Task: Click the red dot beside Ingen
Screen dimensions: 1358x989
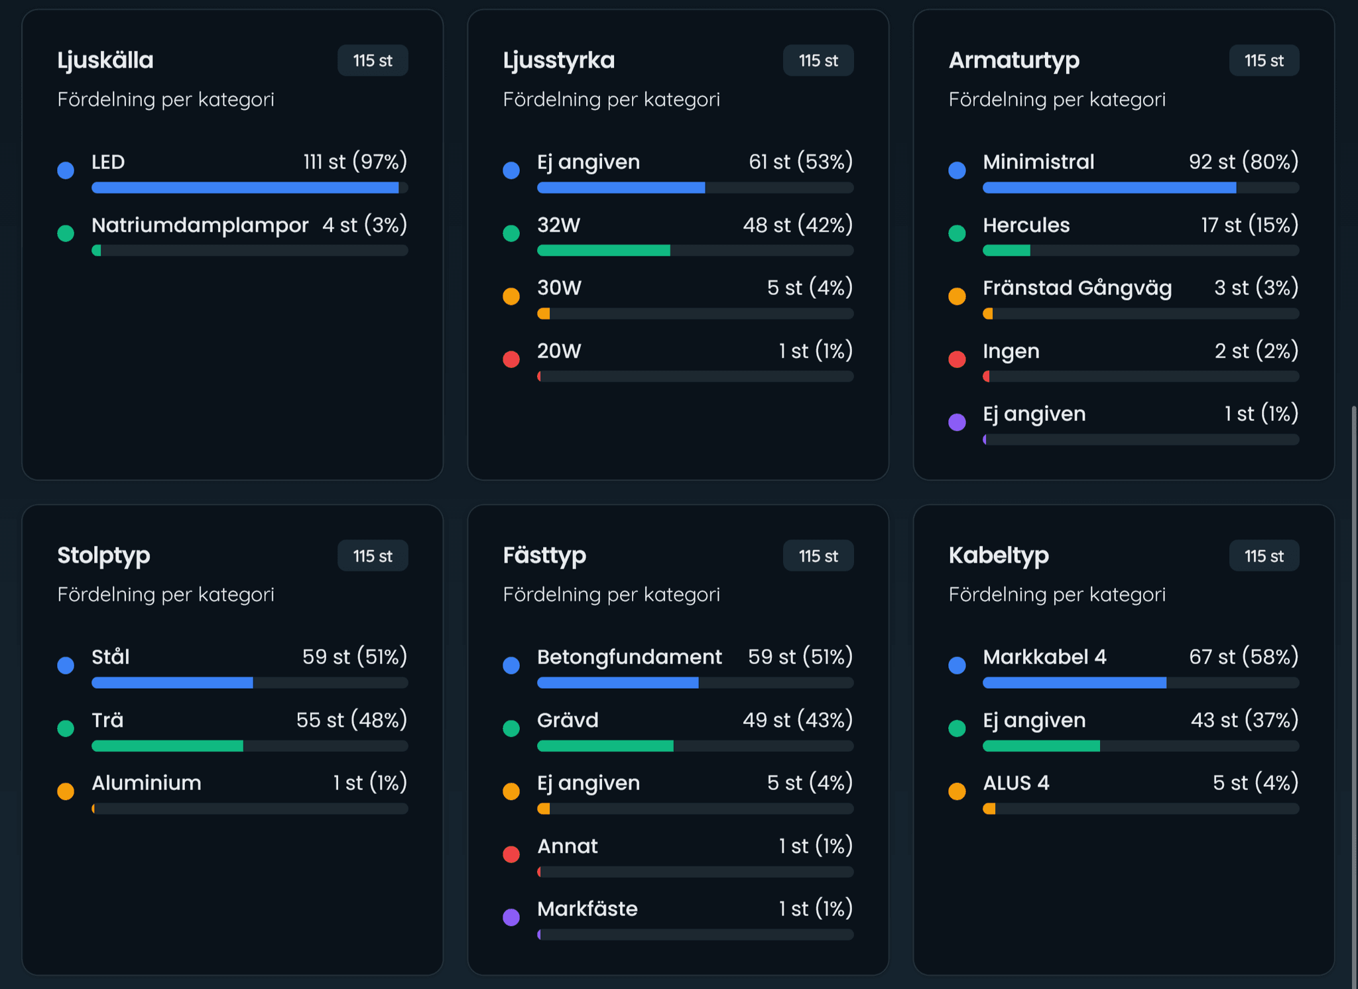Action: coord(957,359)
